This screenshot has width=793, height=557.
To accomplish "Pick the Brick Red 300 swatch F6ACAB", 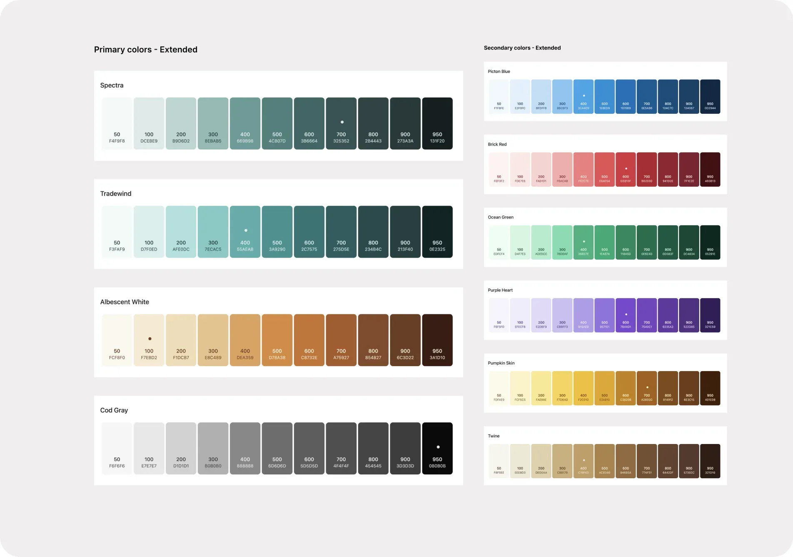I will [562, 170].
